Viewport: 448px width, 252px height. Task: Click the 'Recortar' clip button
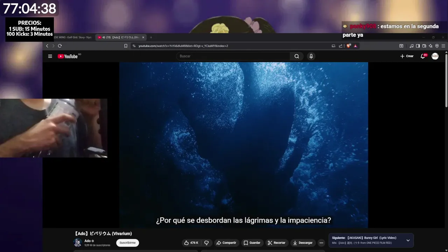[x=276, y=243]
